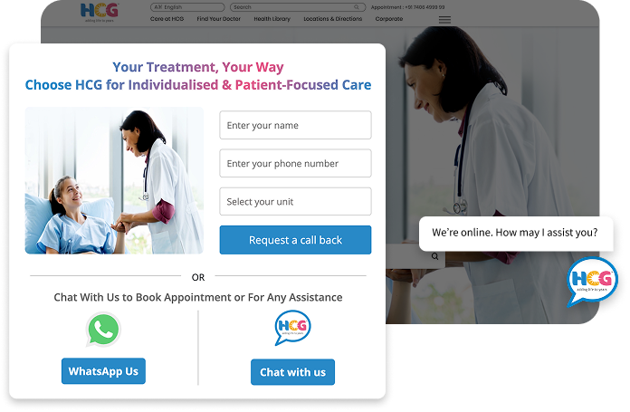
Task: Click the HCG chat bubble icon in the popup
Action: (292, 327)
